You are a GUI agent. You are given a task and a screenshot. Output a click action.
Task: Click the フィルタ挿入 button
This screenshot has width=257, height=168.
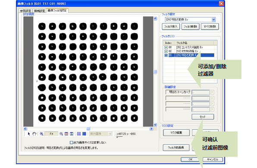pyautogui.click(x=171, y=27)
